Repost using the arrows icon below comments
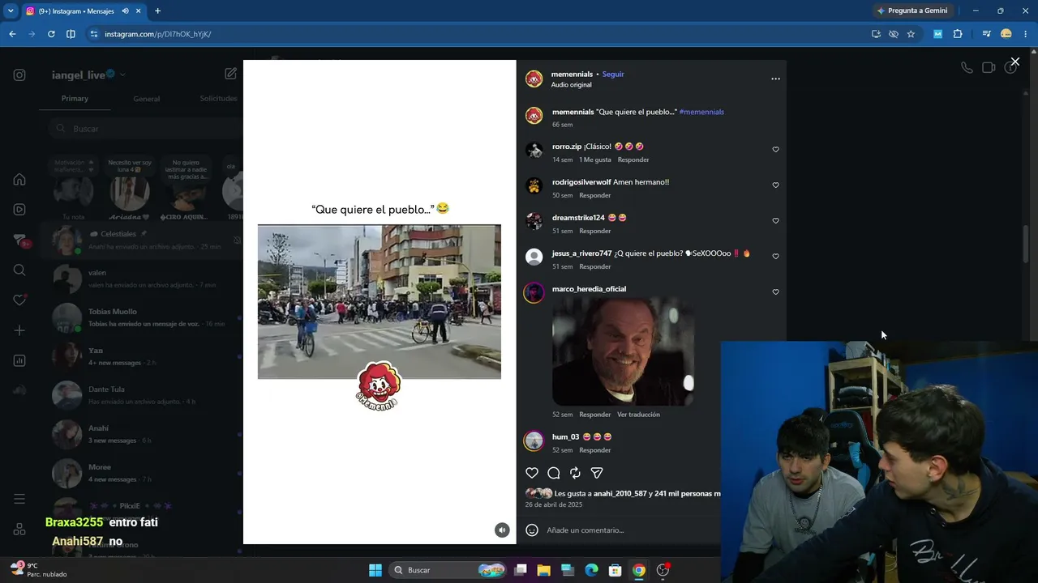1038x583 pixels. (575, 473)
